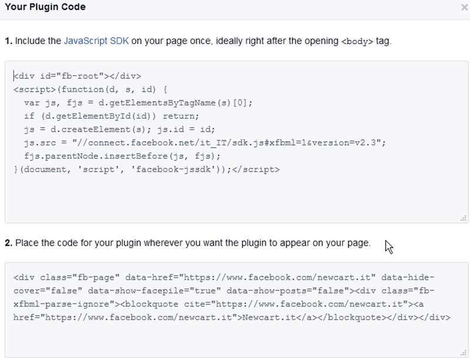Click the line containing connect.facebook.net/it_IT/sdk.js

click(x=205, y=142)
